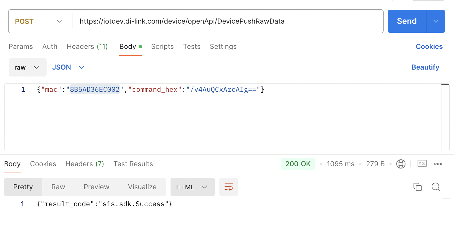The height and width of the screenshot is (241, 463).
Task: Click the request editor vertical scrollbar
Action: click(445, 117)
